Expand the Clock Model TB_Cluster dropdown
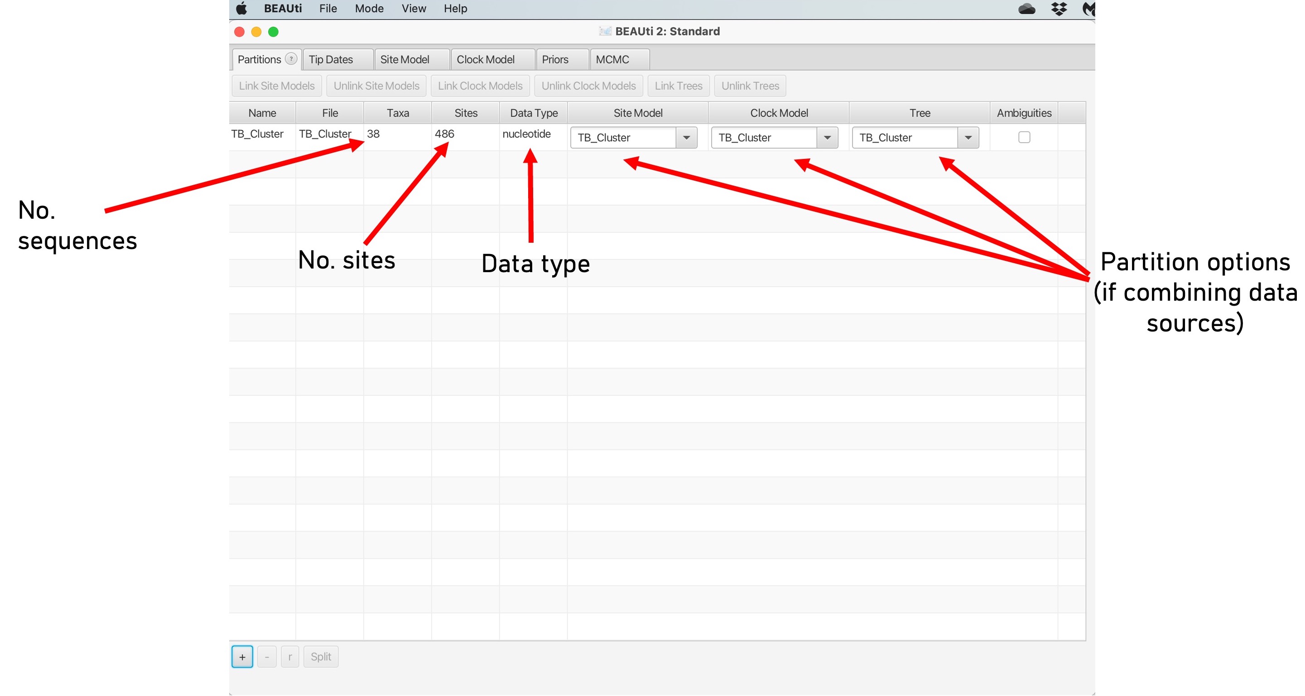The width and height of the screenshot is (1305, 696). (827, 138)
